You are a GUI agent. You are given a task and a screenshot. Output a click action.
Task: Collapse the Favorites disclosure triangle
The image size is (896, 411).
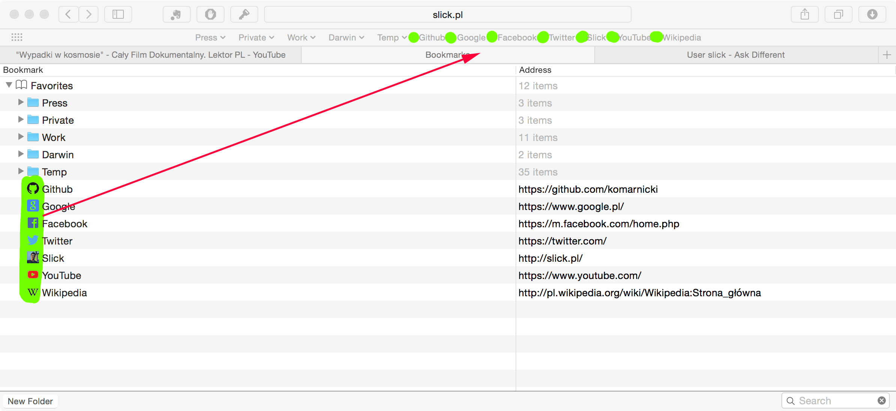[9, 85]
